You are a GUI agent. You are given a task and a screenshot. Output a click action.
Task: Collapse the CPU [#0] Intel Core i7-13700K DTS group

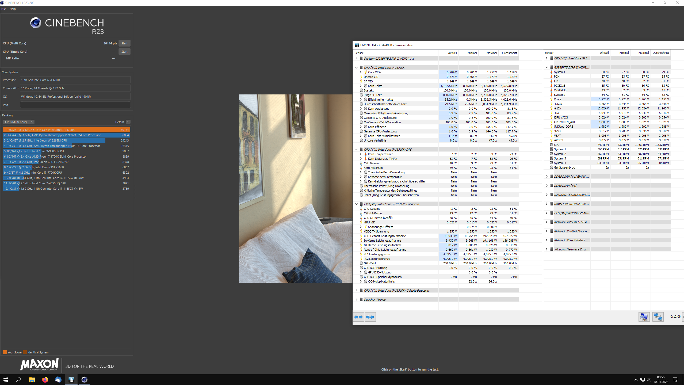coord(356,150)
